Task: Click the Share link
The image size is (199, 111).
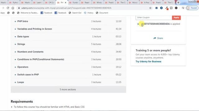Action: point(160,38)
